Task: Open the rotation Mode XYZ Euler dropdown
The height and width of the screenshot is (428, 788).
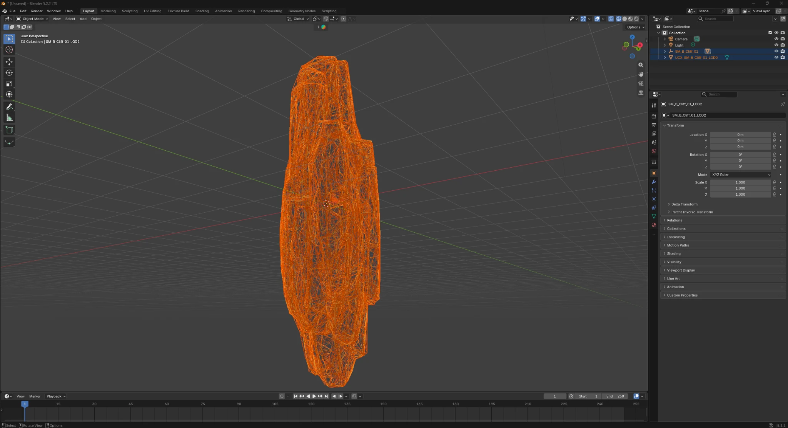Action: [x=741, y=175]
